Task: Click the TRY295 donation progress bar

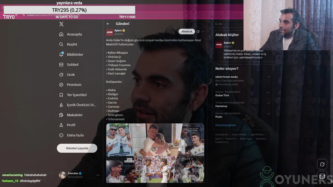Action: (69, 10)
